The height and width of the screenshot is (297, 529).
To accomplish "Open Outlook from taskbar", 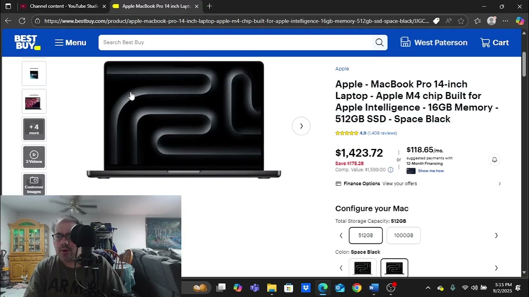I will click(340, 288).
